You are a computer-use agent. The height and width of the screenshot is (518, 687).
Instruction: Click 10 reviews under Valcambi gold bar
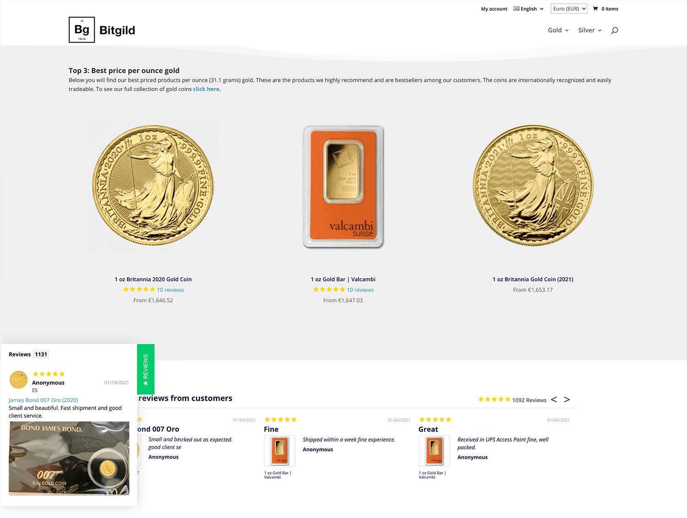click(360, 290)
